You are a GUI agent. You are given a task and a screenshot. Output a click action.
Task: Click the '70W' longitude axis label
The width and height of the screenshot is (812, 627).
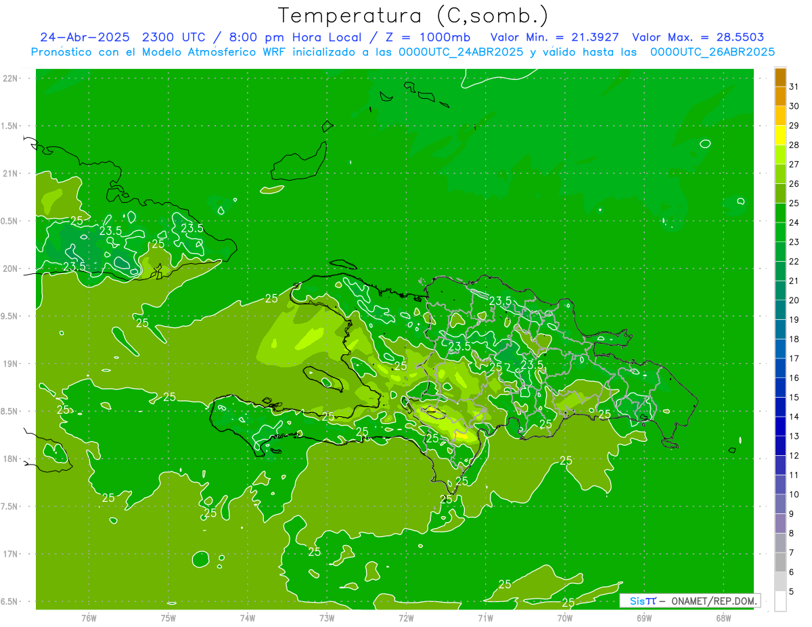pyautogui.click(x=565, y=618)
